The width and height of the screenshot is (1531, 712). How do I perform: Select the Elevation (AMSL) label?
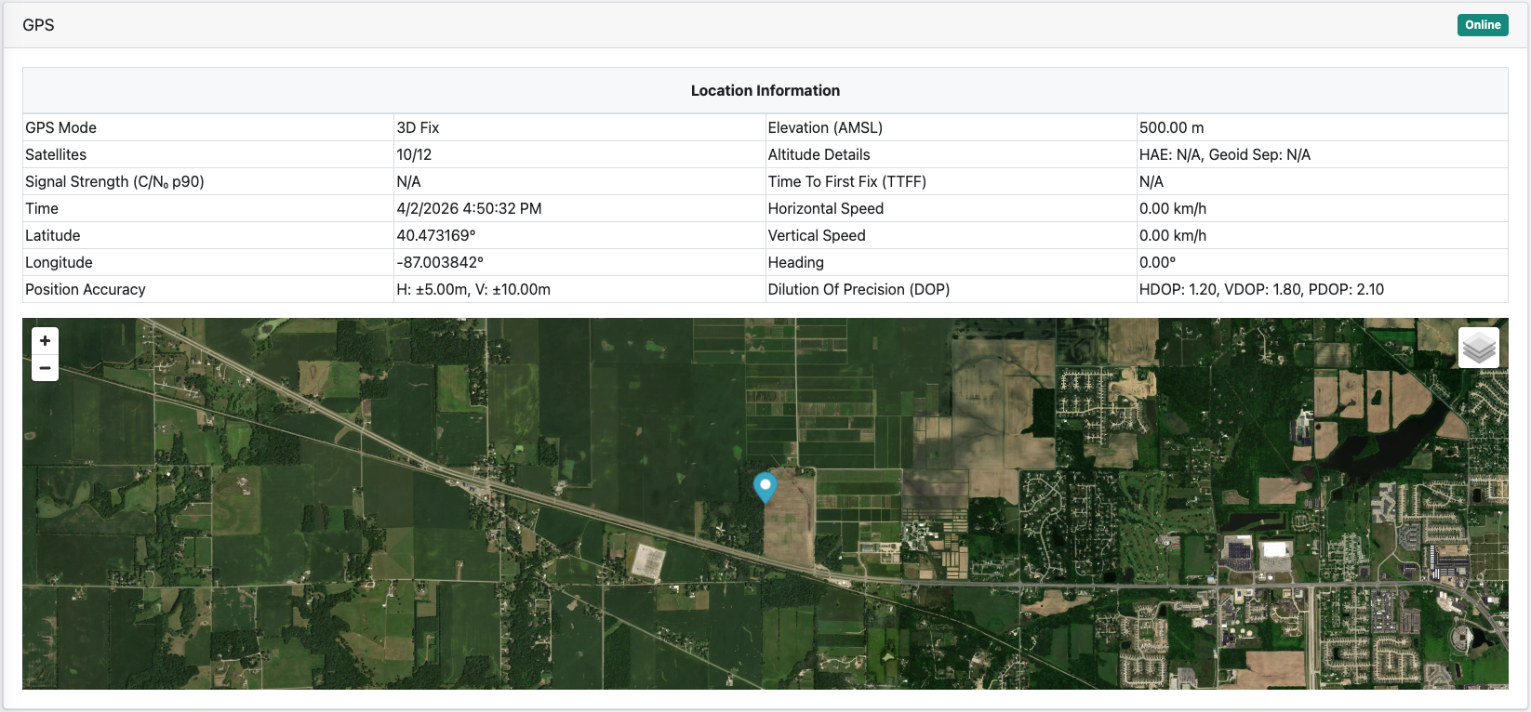coord(825,127)
